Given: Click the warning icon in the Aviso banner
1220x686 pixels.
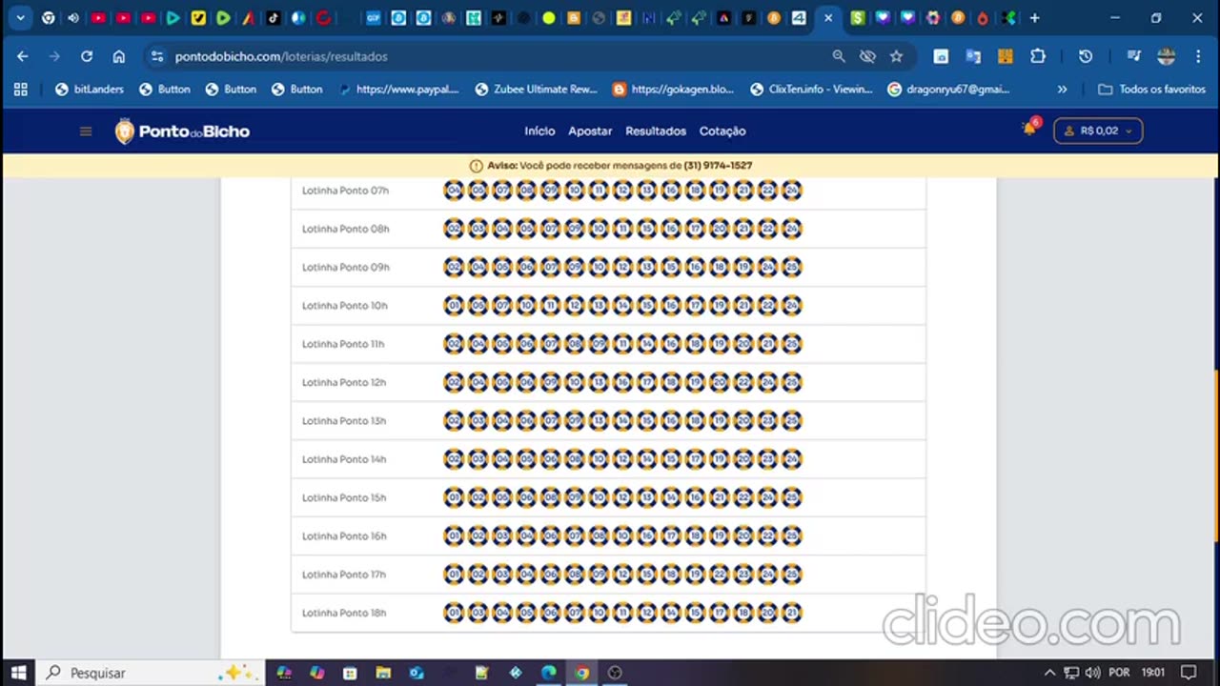Looking at the screenshot, I should pos(477,166).
